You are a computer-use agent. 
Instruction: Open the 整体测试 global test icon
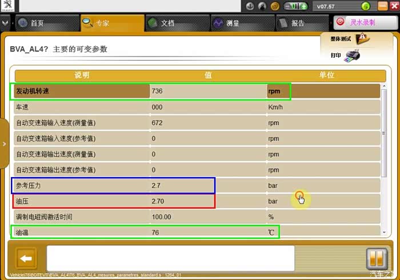pyautogui.click(x=362, y=39)
